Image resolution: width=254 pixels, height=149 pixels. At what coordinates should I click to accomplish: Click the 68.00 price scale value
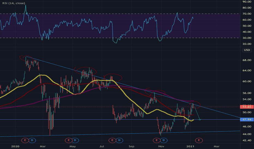[247, 60]
